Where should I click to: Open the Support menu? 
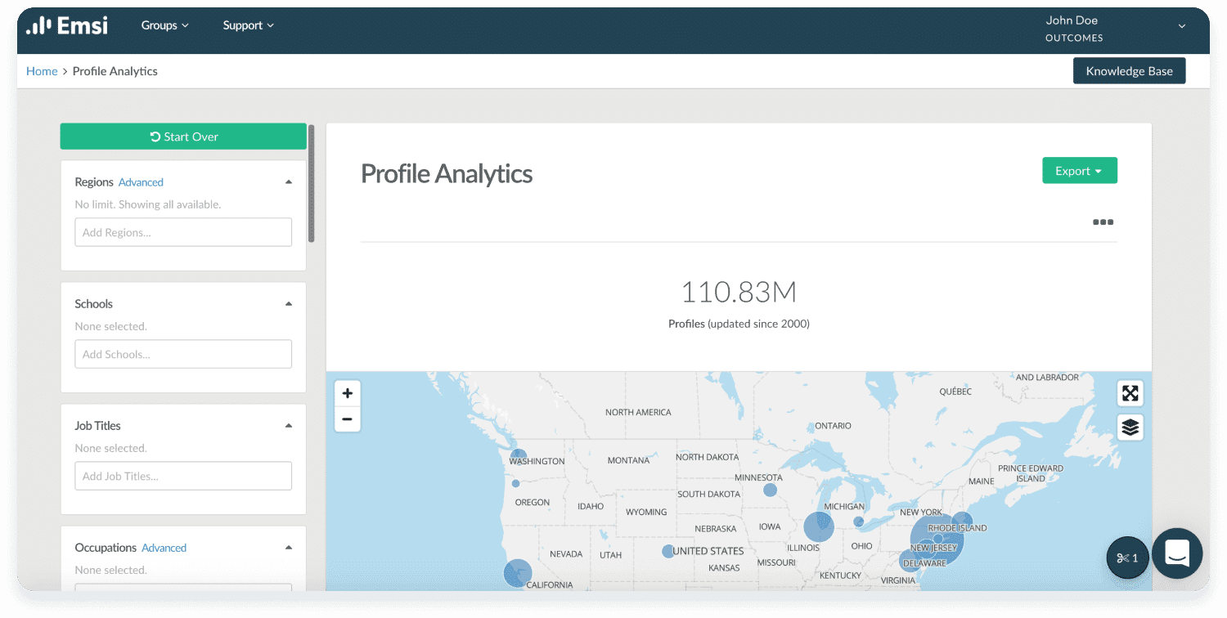pyautogui.click(x=248, y=25)
